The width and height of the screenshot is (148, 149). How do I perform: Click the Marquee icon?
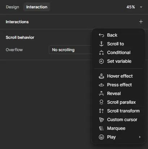tap(101, 128)
